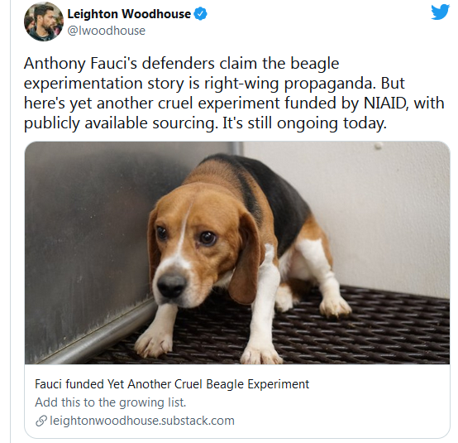Click the word NIAID in the tweet
The image size is (458, 443).
click(x=384, y=103)
